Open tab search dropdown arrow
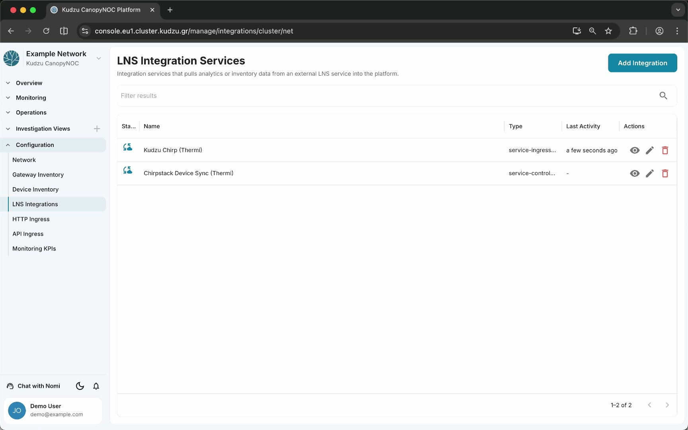Screen dimensions: 688x430 pos(678,10)
